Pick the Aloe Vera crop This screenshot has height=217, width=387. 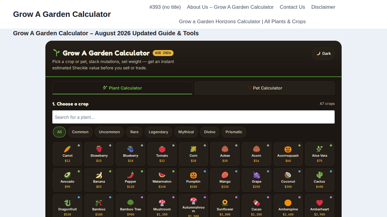(319, 154)
